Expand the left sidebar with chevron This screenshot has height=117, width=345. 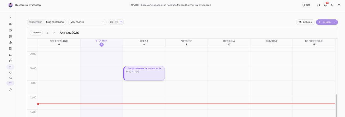click(x=10, y=17)
